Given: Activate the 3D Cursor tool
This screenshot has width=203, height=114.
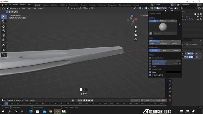Looking at the screenshot, I should click(x=4, y=21).
